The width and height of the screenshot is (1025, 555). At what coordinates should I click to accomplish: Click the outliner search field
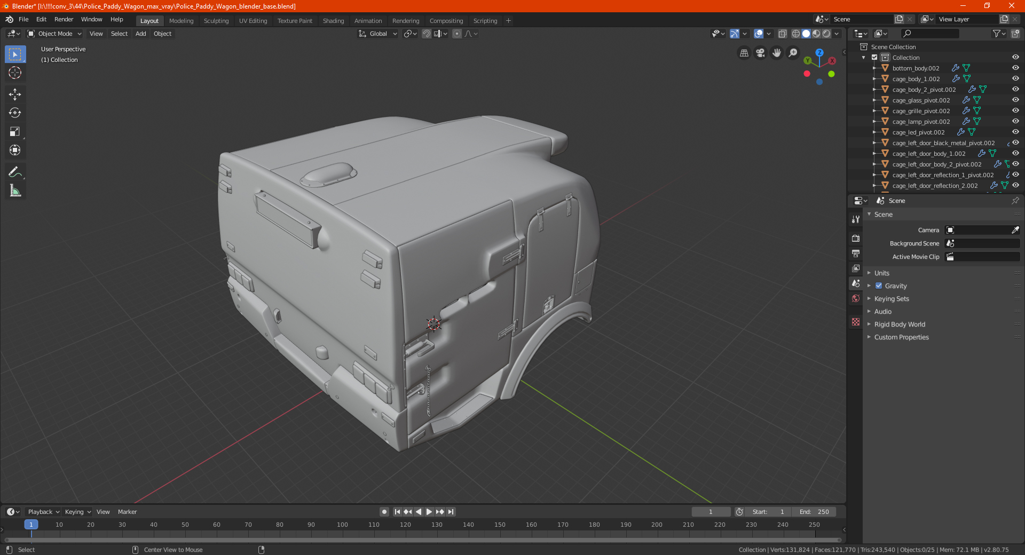pos(929,34)
